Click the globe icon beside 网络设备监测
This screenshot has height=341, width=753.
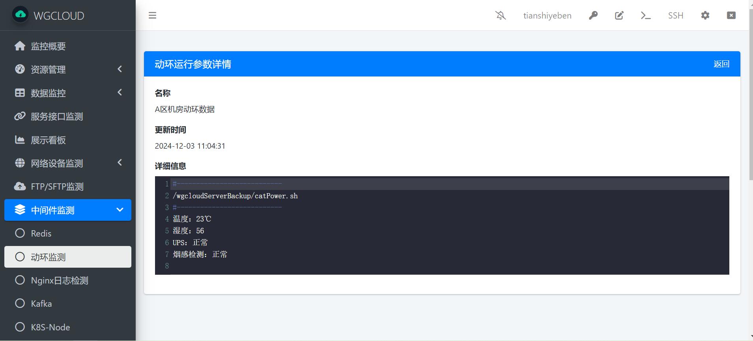pos(20,163)
